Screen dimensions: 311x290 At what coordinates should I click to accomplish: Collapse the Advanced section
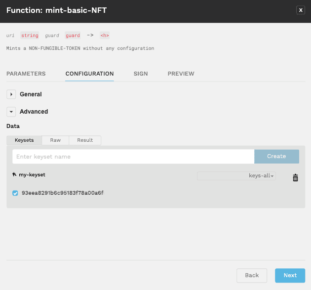click(11, 112)
